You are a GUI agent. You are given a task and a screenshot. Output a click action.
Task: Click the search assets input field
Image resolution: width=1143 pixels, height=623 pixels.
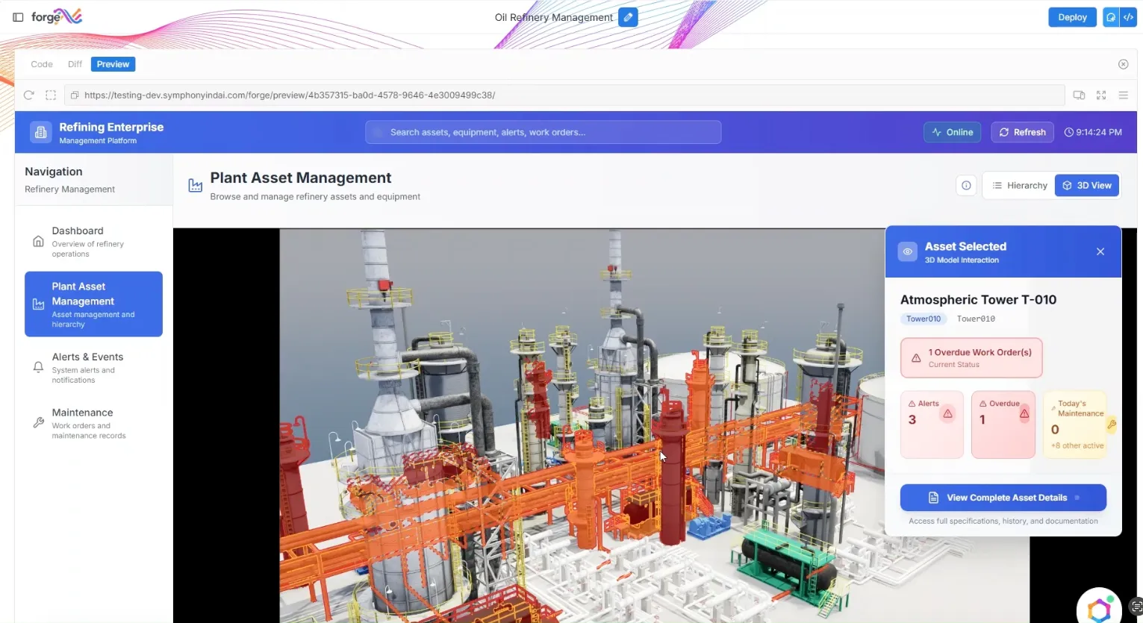pyautogui.click(x=544, y=132)
